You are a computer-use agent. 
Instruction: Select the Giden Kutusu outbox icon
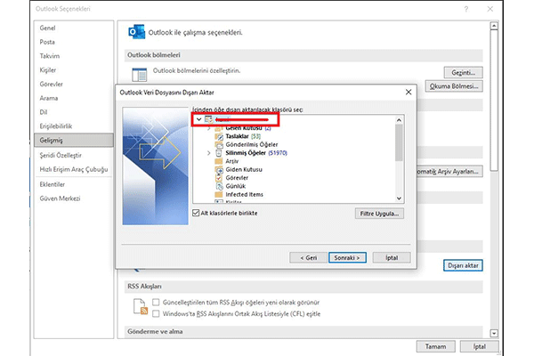pyautogui.click(x=219, y=169)
